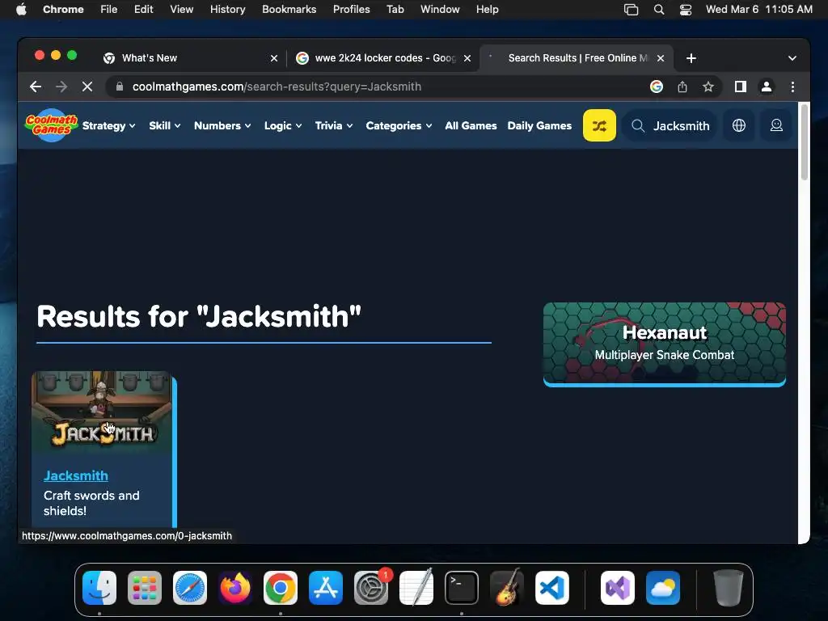Screen dimensions: 828x621
Task: Open the Chrome File menu
Action: [x=109, y=10]
